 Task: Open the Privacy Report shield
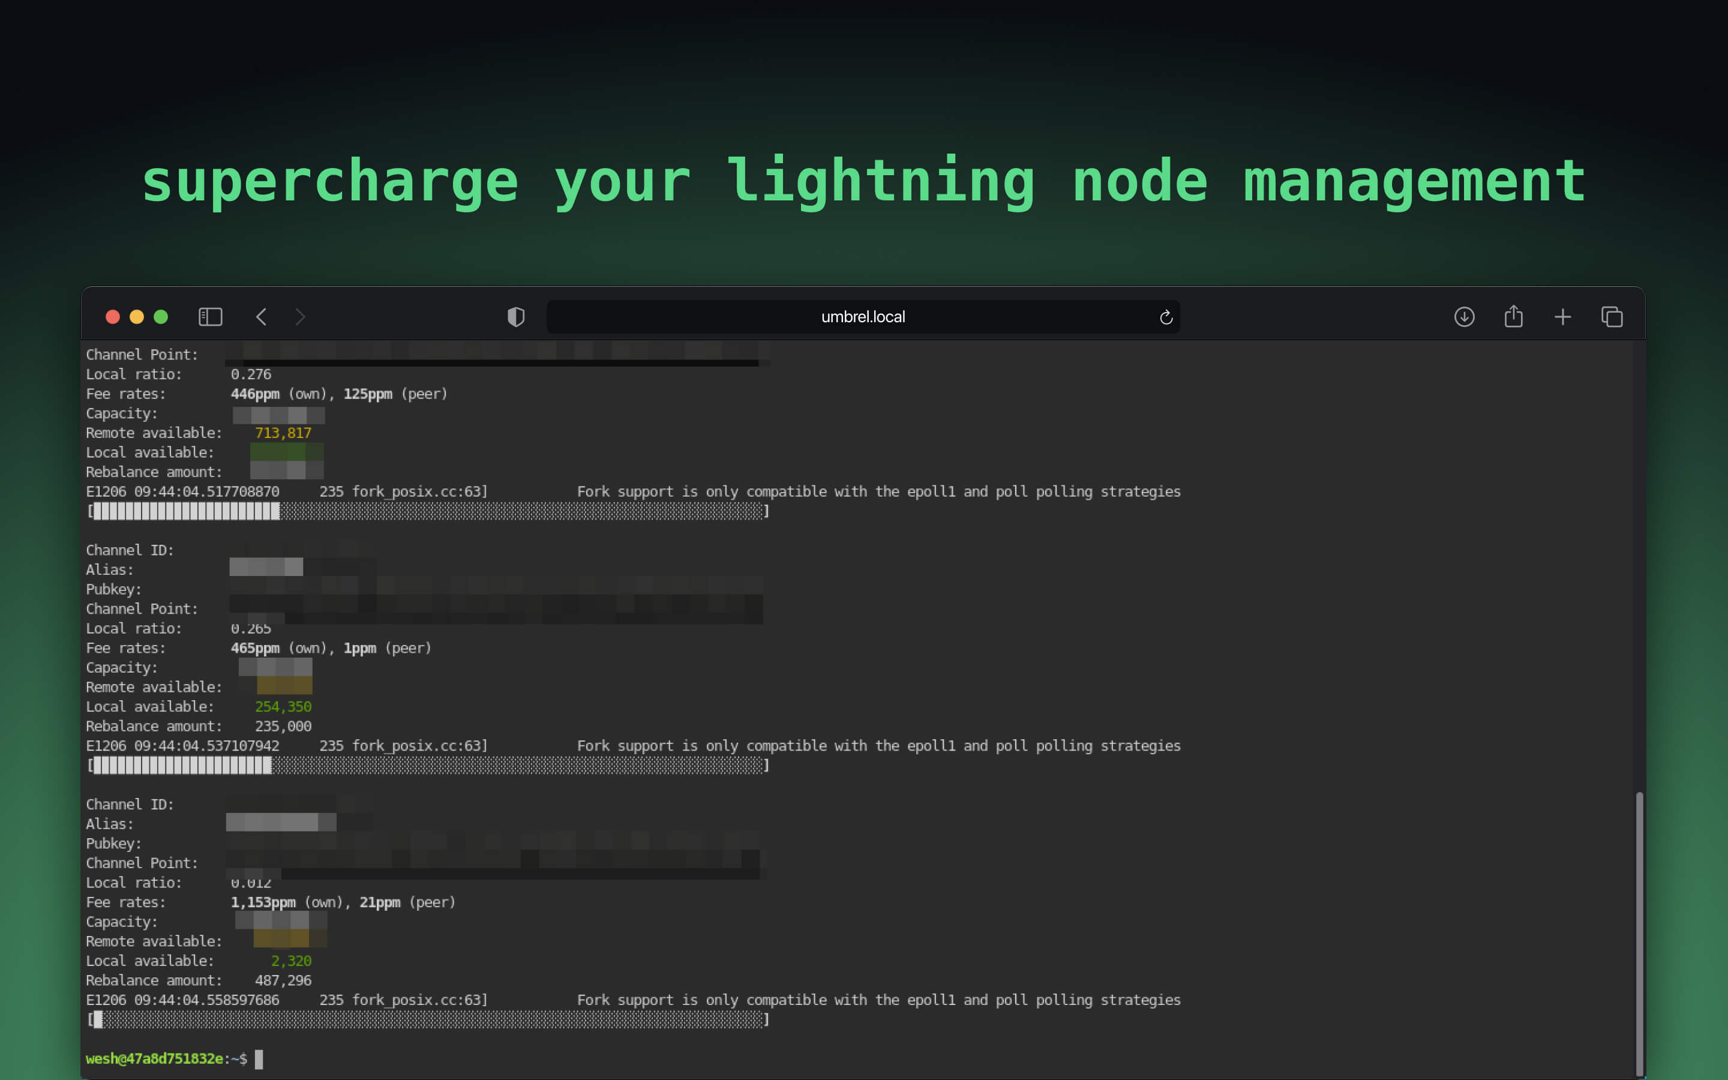515,316
